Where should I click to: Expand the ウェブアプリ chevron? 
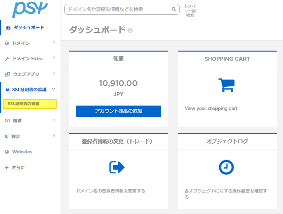click(x=54, y=73)
